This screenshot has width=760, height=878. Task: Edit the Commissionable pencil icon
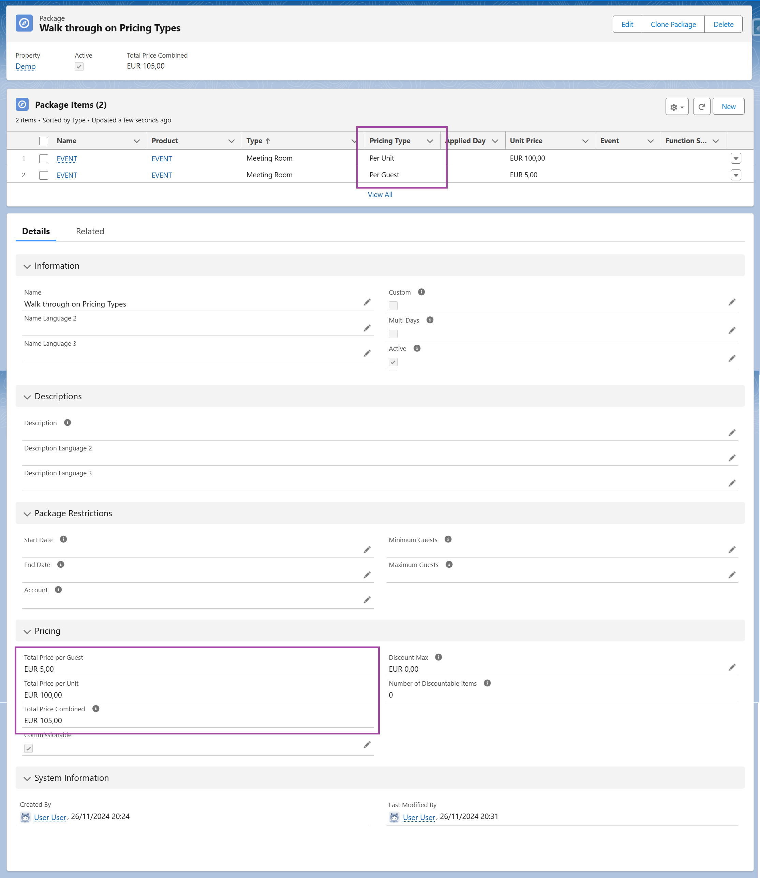point(367,745)
